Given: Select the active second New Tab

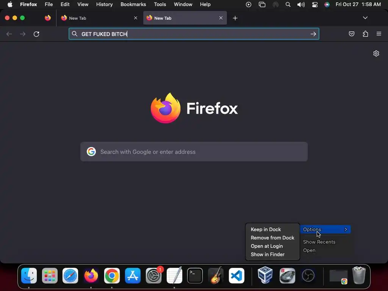Looking at the screenshot, I should pyautogui.click(x=185, y=18).
